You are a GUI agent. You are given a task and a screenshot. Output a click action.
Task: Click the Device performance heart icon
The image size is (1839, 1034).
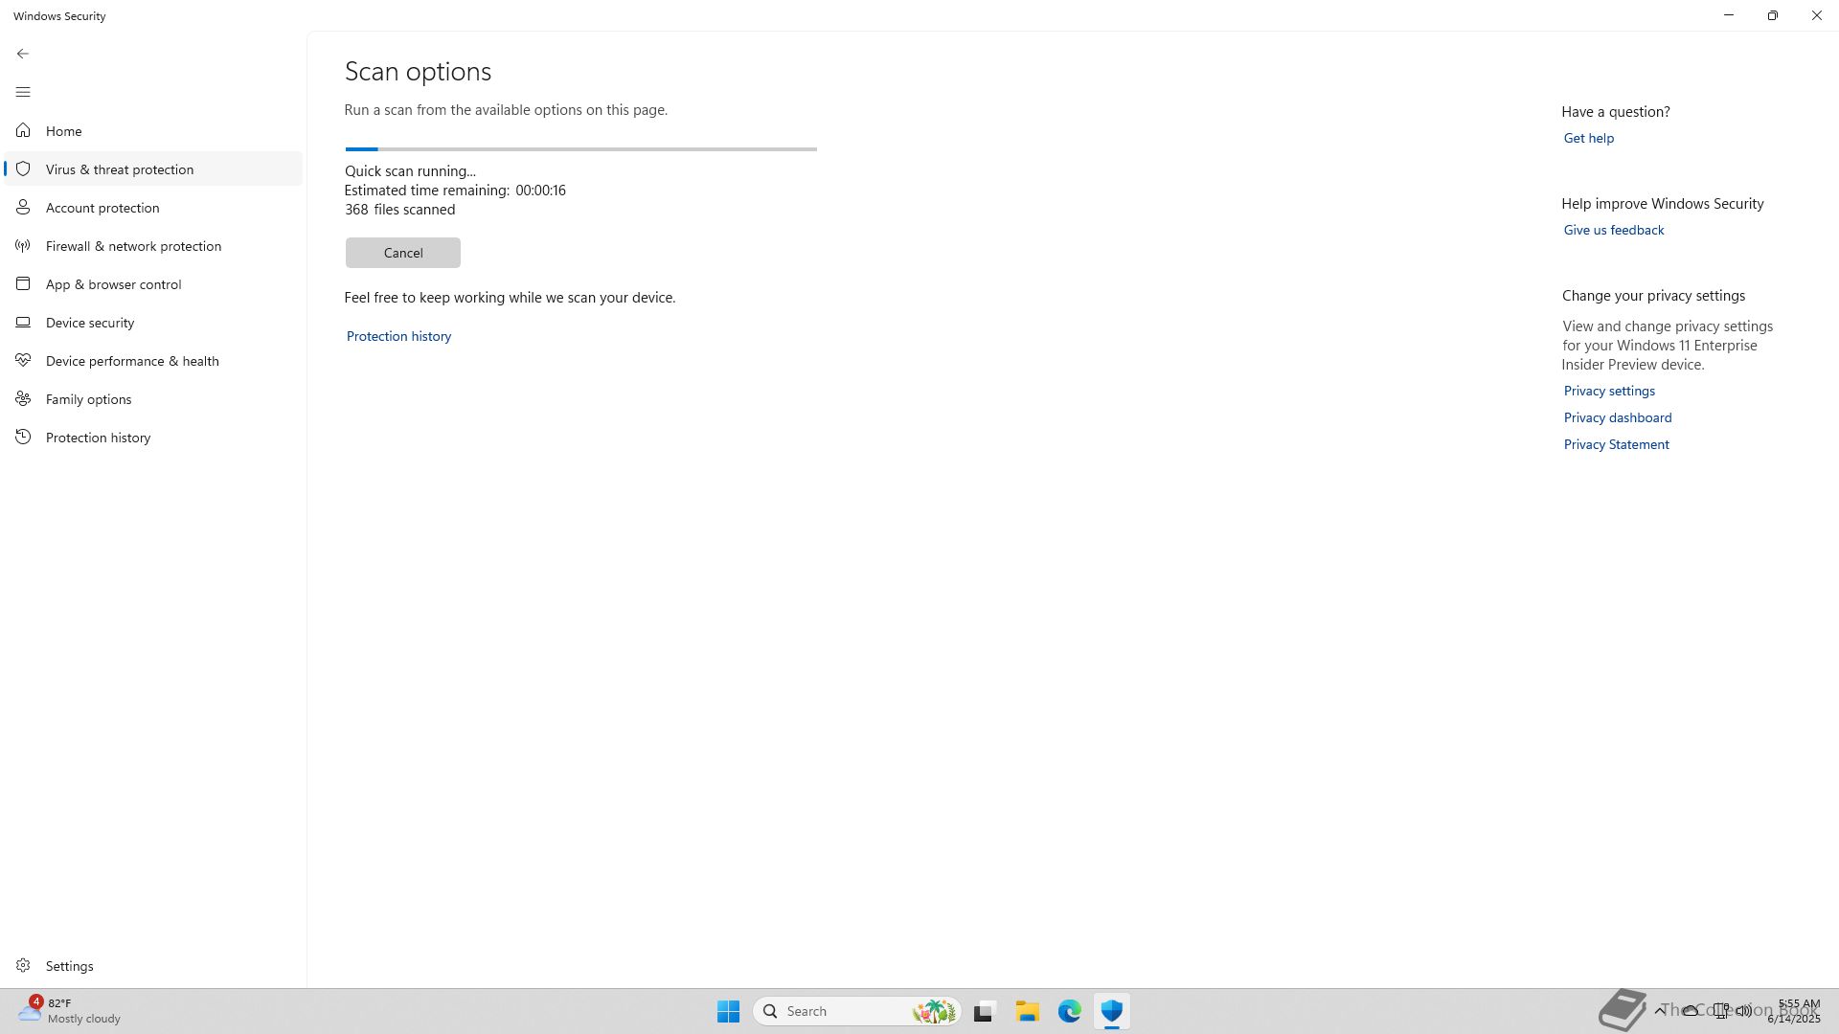[x=23, y=361]
